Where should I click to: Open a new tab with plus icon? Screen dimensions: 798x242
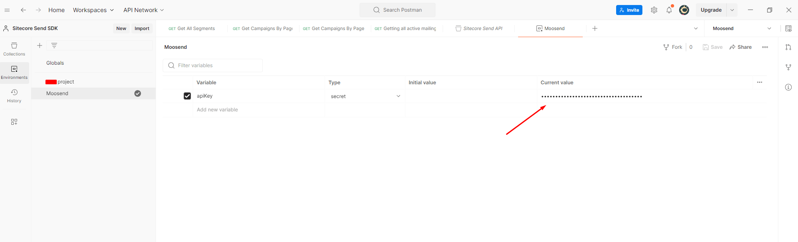click(595, 28)
